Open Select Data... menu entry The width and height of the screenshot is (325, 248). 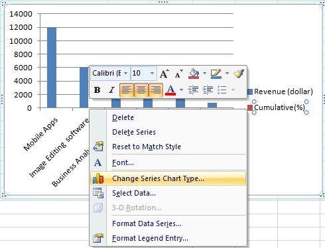pyautogui.click(x=168, y=193)
